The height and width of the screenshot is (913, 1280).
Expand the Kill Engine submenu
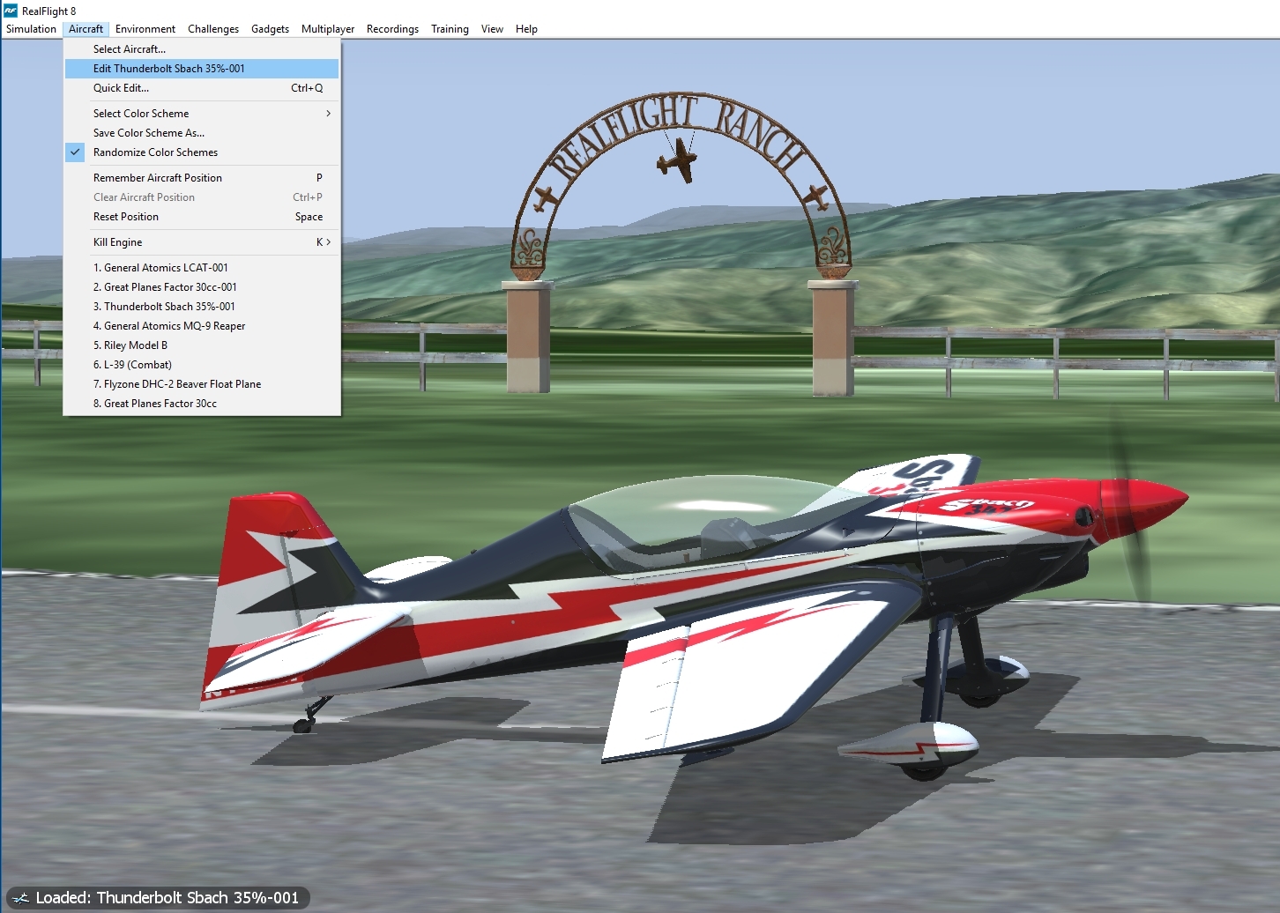(202, 242)
